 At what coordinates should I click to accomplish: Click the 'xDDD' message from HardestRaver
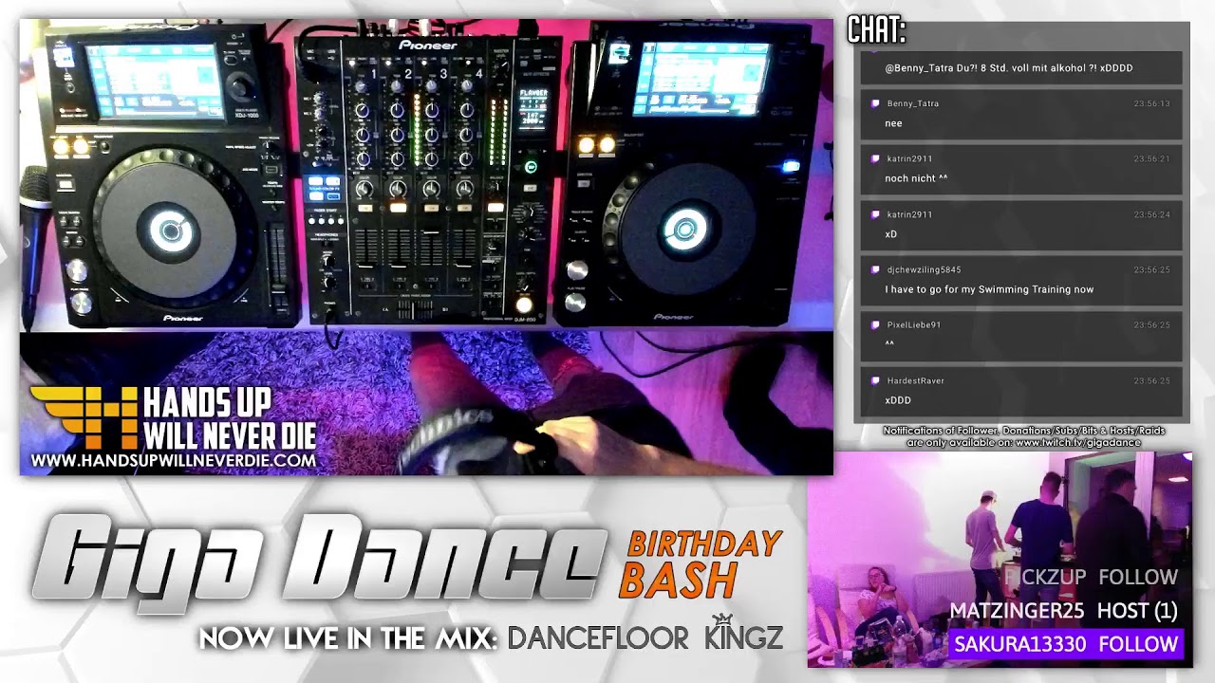(x=898, y=400)
